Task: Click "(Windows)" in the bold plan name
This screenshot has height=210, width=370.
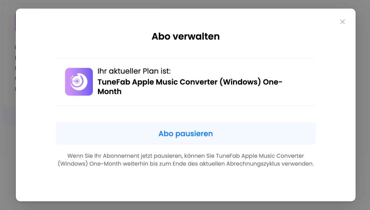Action: (x=240, y=82)
